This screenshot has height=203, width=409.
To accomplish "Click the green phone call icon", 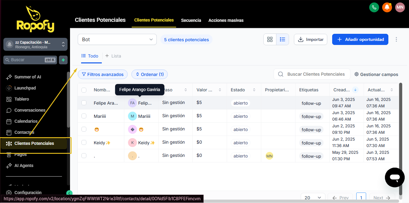I will point(374,7).
